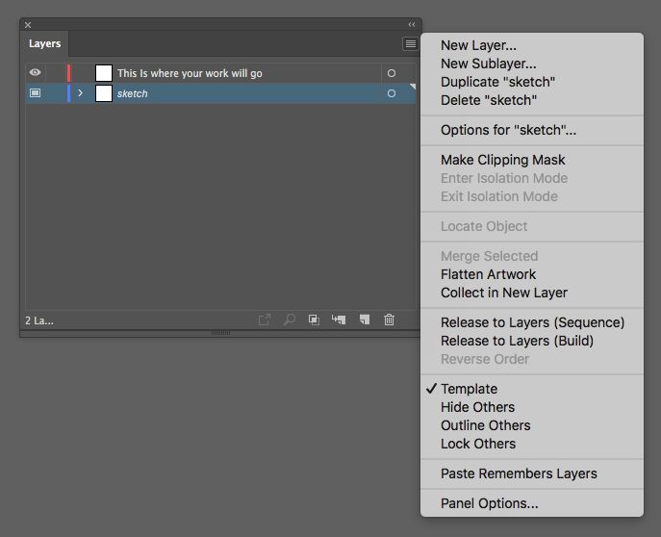Choose Release to Layers (Sequence)
This screenshot has width=661, height=537.
[x=531, y=322]
